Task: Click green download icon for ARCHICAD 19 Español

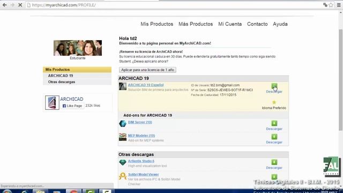Action: [274, 86]
